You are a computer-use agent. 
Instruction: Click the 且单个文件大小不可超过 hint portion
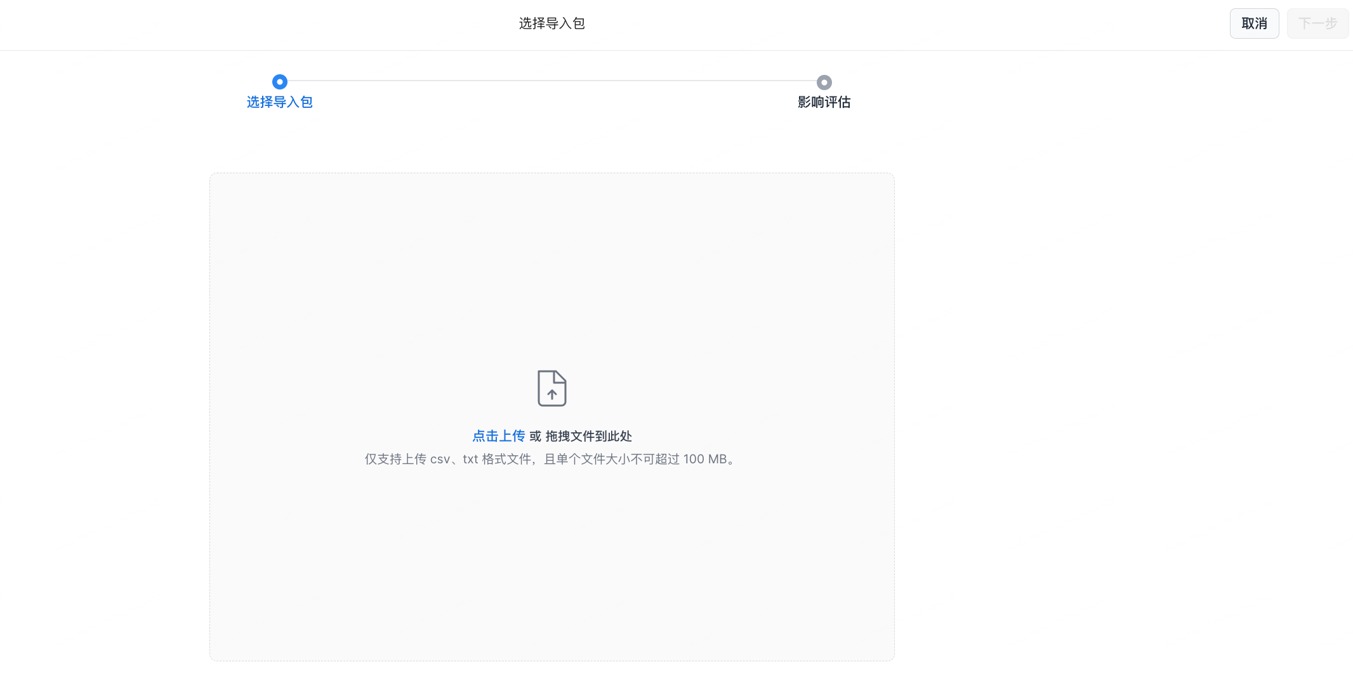[x=611, y=459]
